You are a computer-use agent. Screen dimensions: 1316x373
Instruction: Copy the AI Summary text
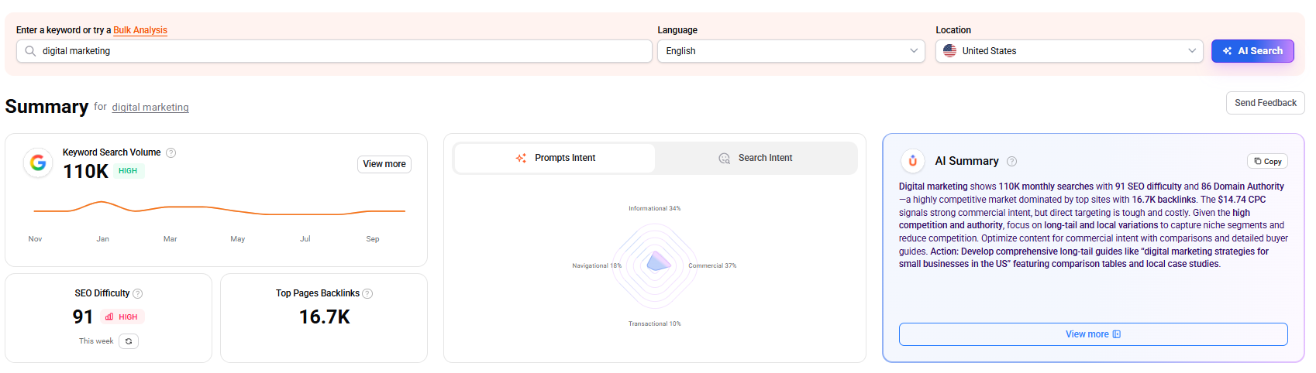[x=1268, y=161]
